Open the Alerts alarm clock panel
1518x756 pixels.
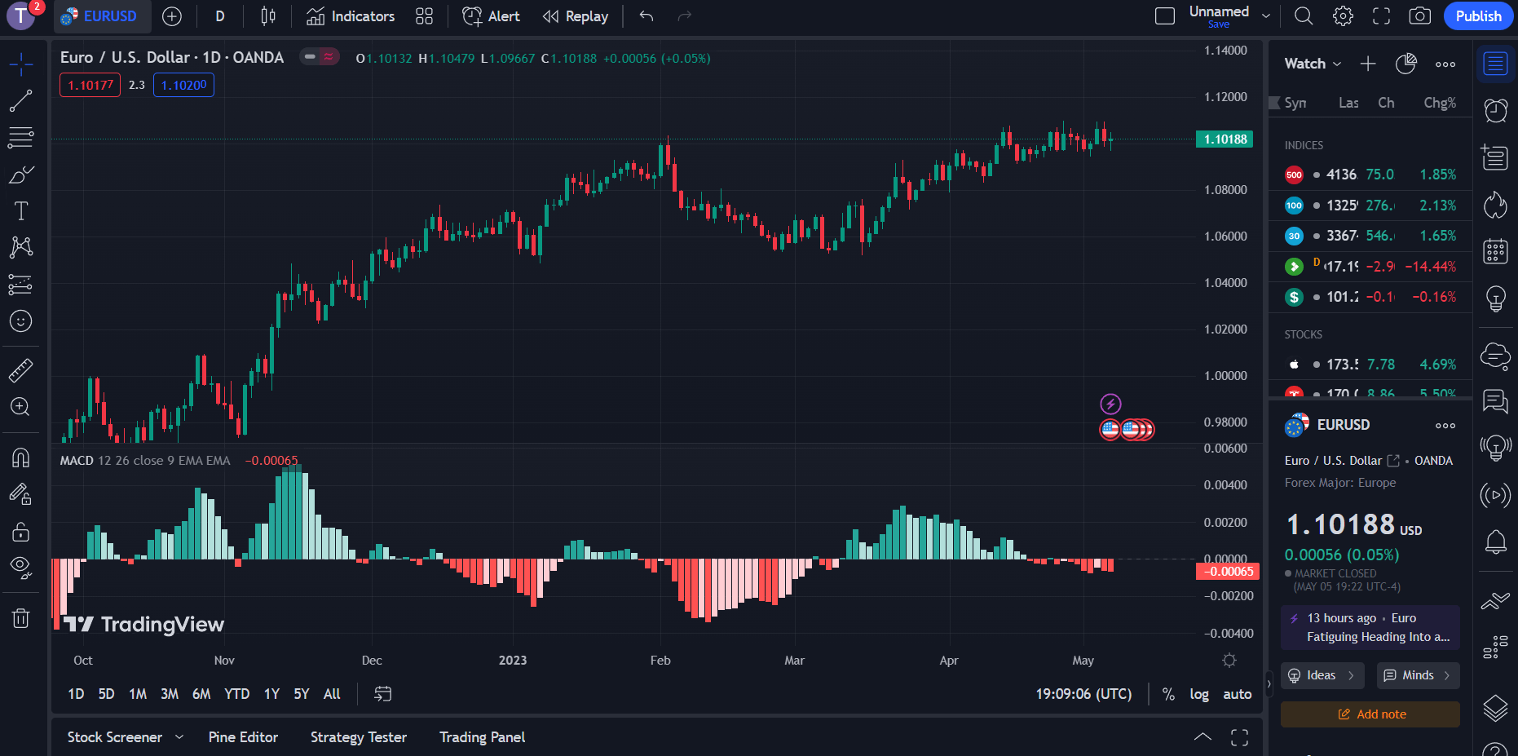pos(1495,110)
